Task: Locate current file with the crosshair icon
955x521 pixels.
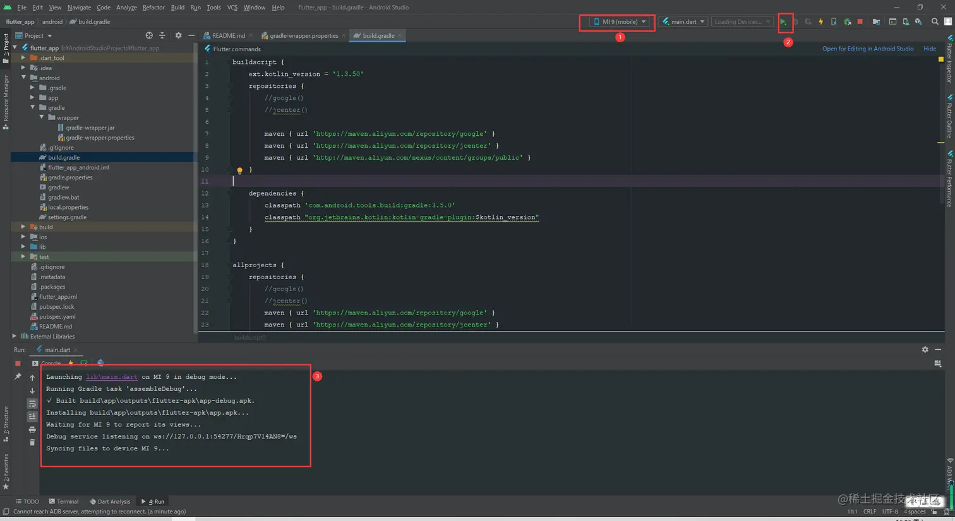Action: click(x=149, y=36)
